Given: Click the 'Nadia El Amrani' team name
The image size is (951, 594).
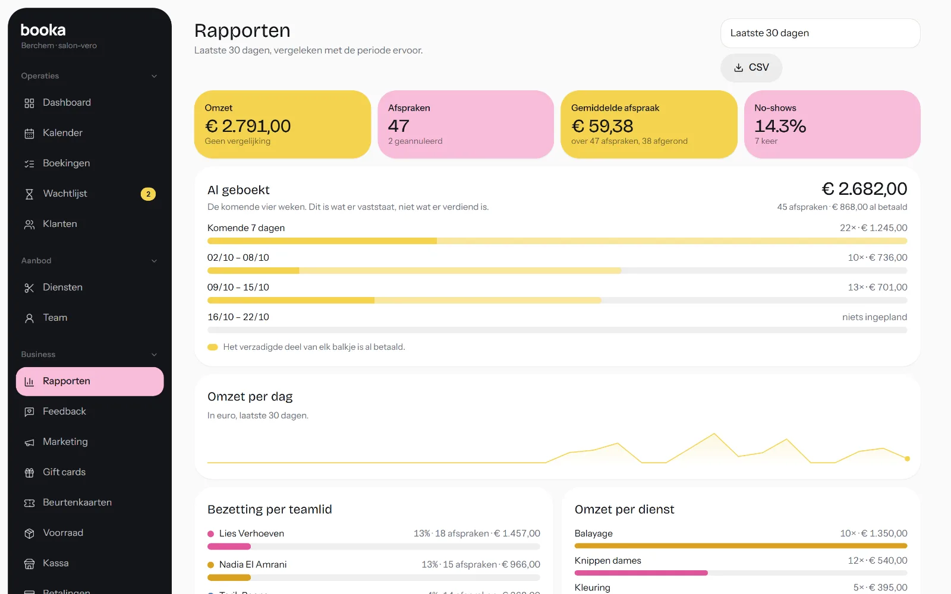Looking at the screenshot, I should [x=253, y=565].
